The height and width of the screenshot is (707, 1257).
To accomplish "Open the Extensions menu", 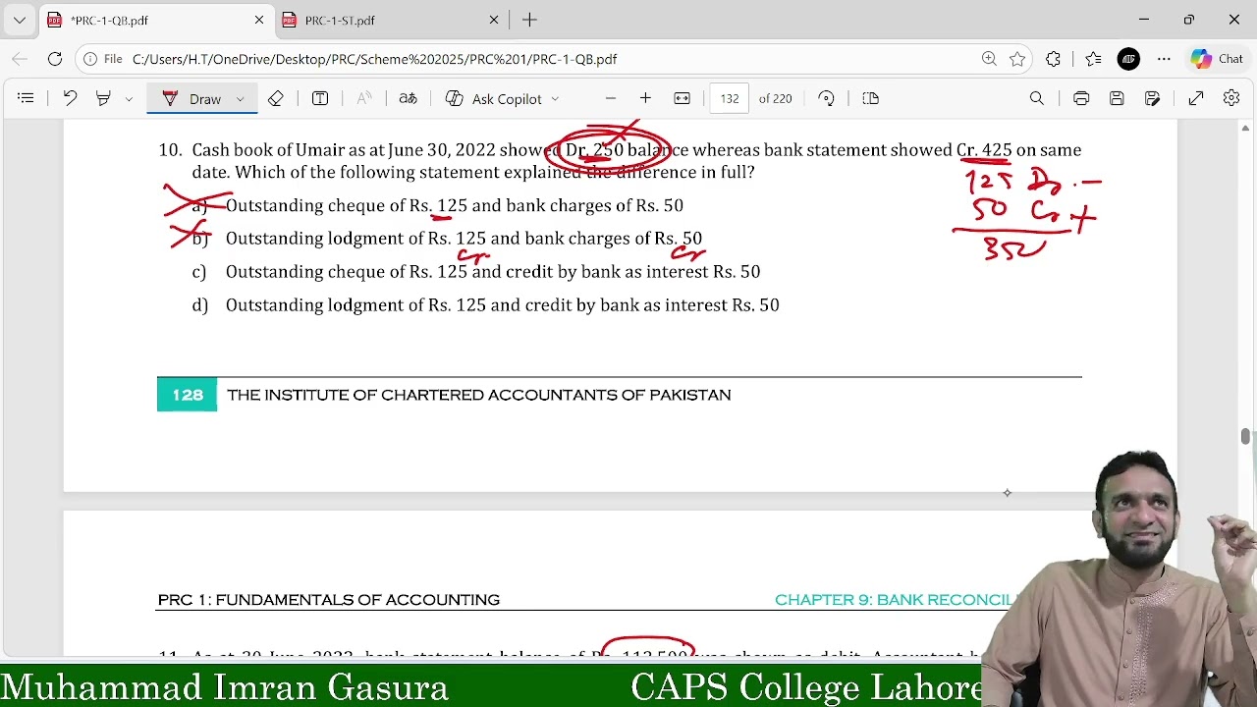I will tap(1053, 59).
